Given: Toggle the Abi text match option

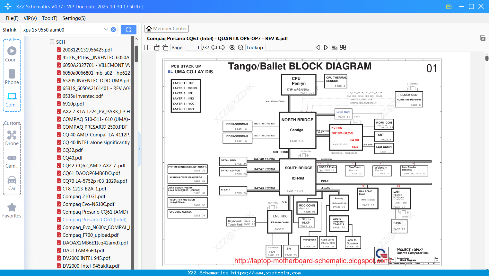Looking at the screenshot, I should click(x=334, y=47).
